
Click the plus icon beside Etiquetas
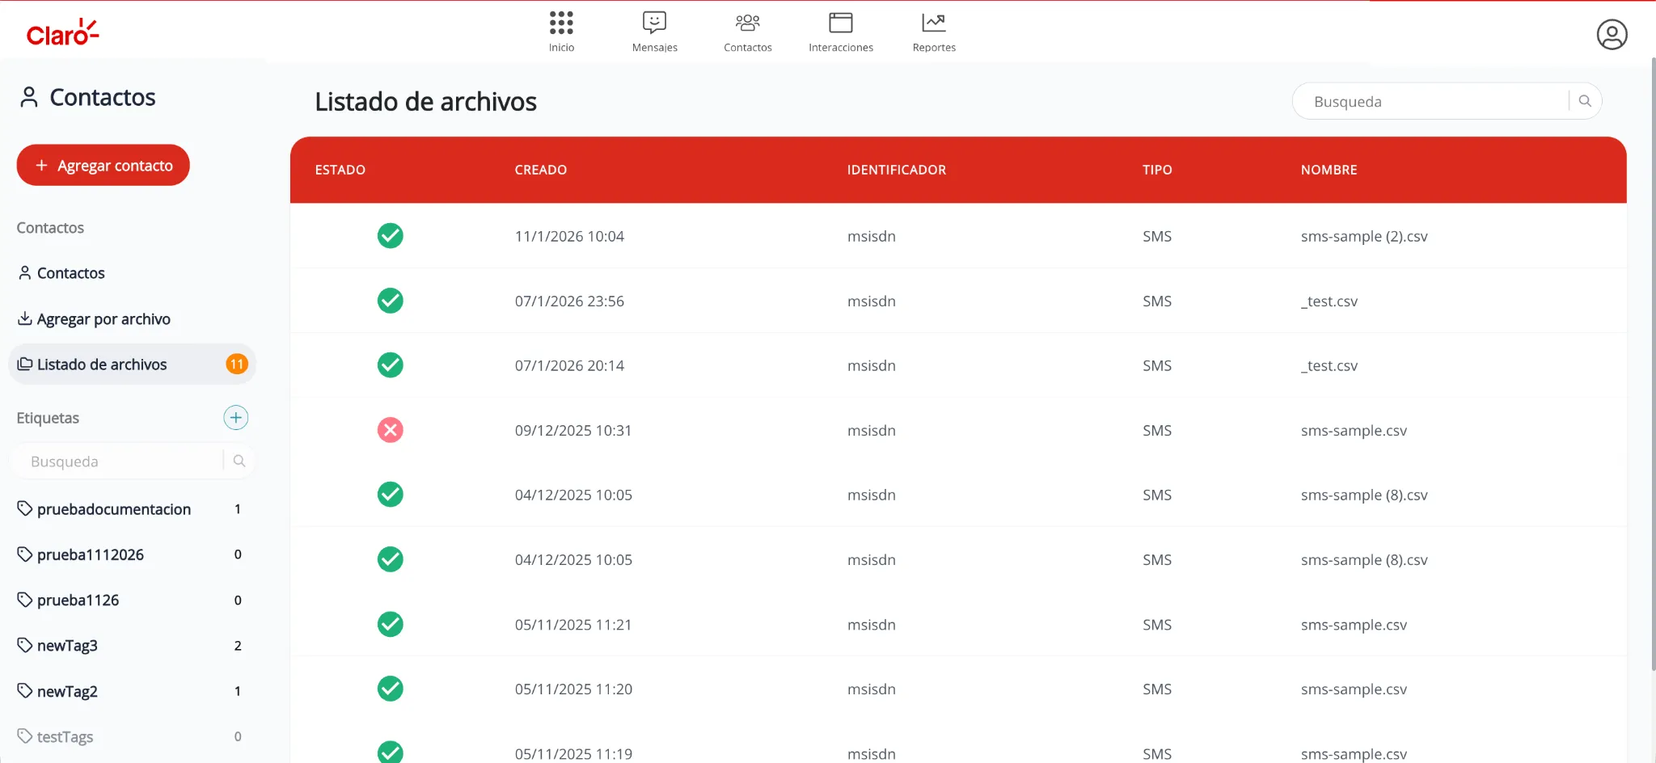(x=235, y=418)
